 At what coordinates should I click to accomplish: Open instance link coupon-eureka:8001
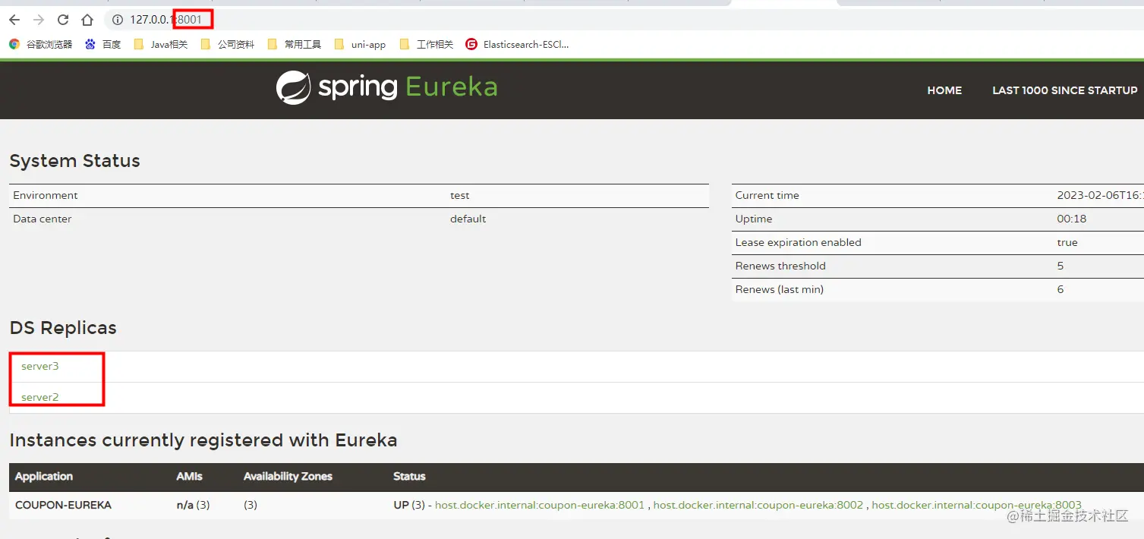coord(540,505)
